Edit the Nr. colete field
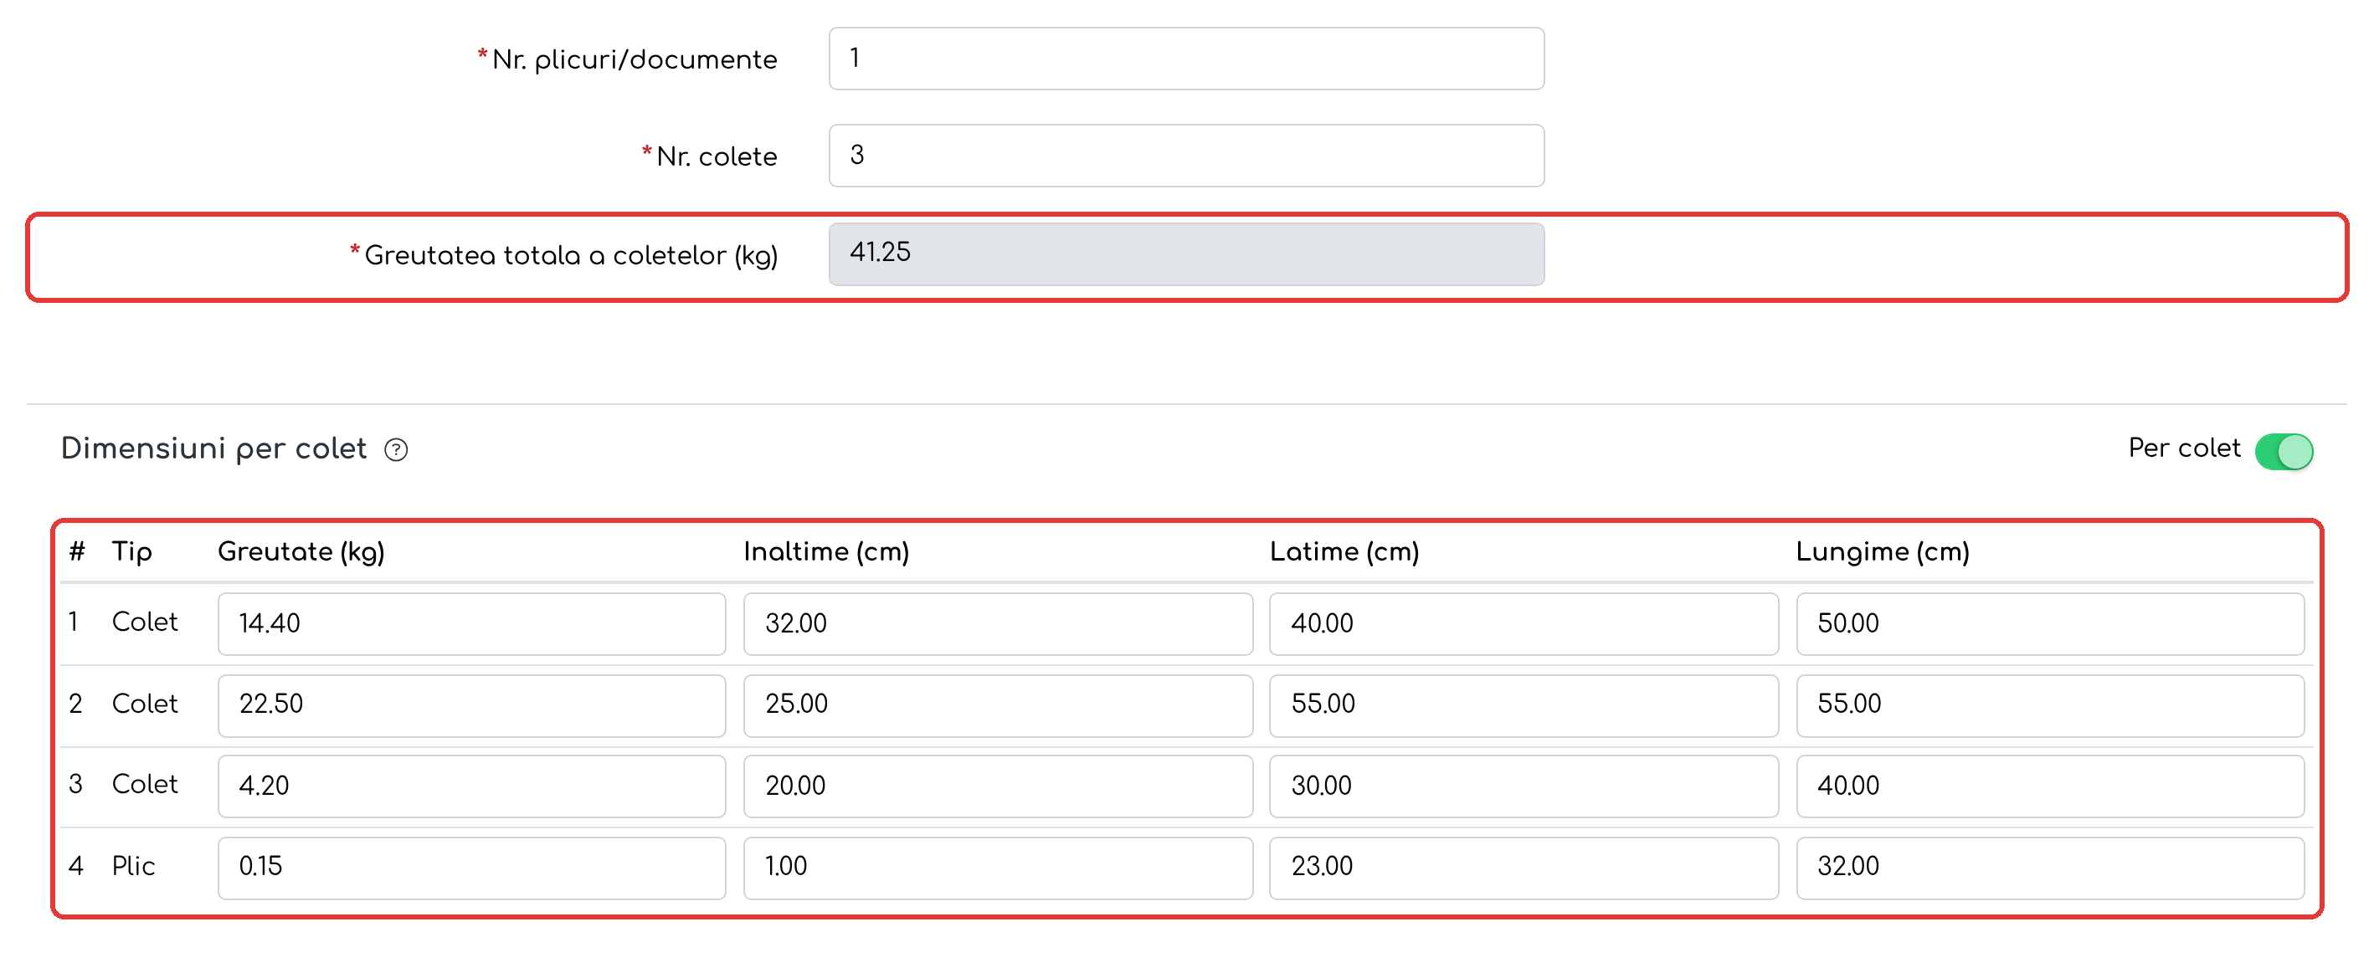 [x=1186, y=156]
